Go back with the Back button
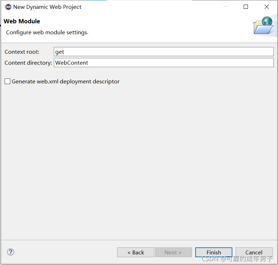 [135, 252]
